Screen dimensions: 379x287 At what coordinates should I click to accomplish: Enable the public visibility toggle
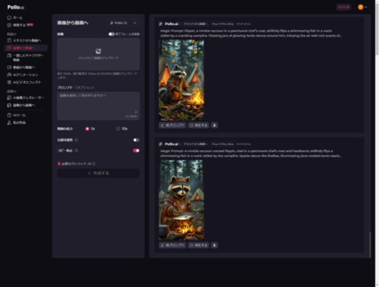click(x=136, y=140)
